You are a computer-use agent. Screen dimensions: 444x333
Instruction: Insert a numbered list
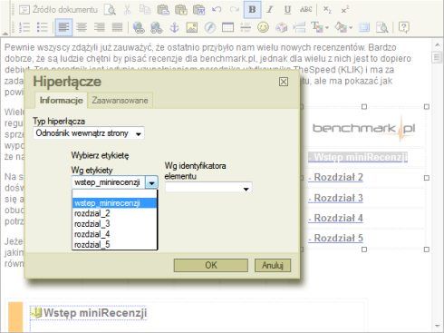pos(24,27)
